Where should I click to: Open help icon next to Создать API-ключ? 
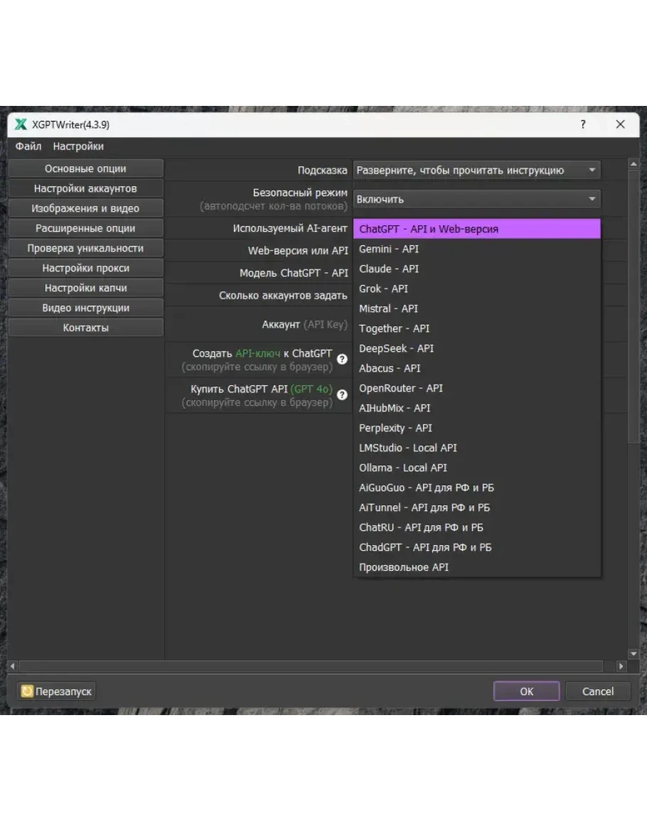pyautogui.click(x=342, y=359)
